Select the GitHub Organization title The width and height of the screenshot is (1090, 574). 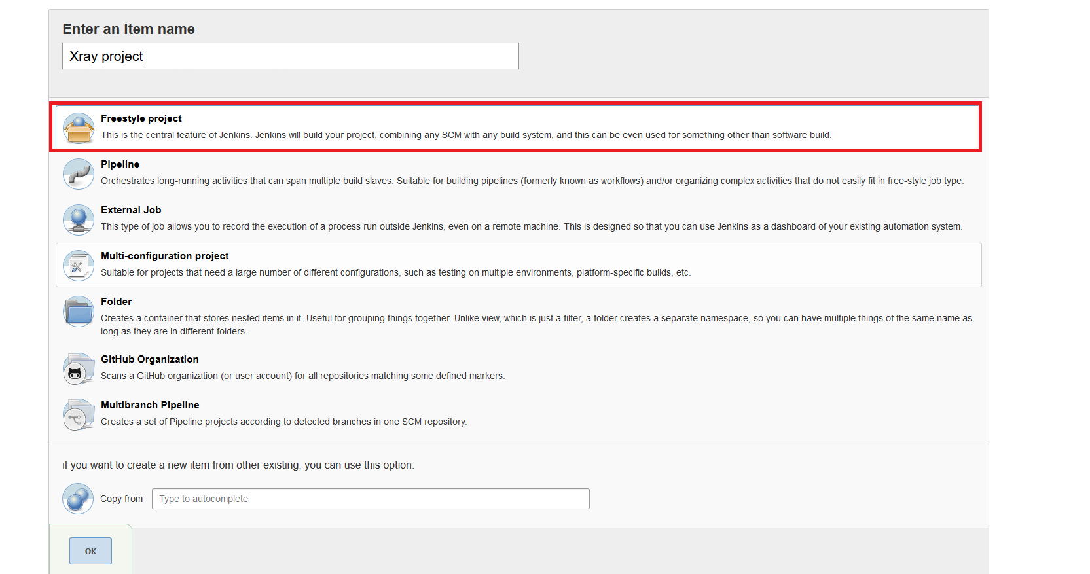click(150, 359)
